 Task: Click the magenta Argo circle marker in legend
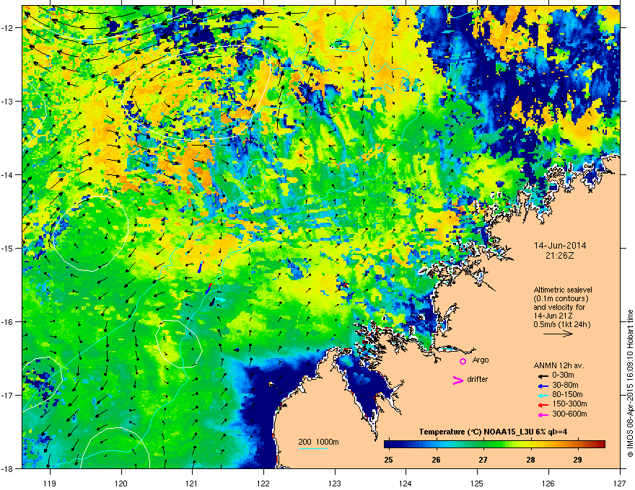463,361
